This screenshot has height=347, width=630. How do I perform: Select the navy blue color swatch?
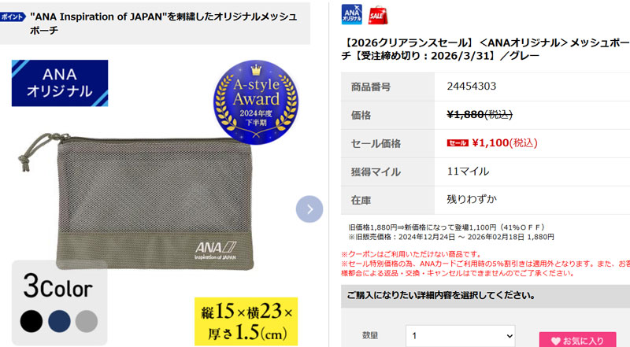coord(59,321)
